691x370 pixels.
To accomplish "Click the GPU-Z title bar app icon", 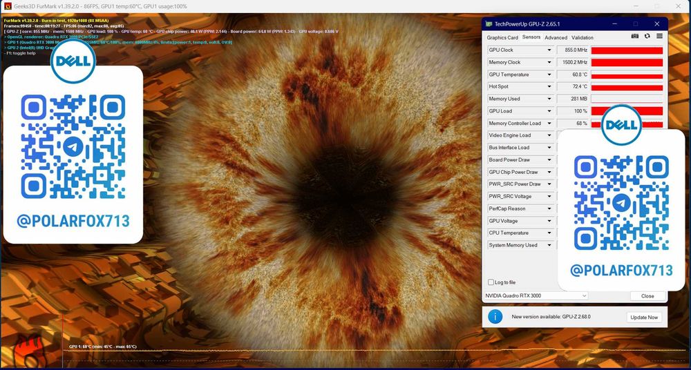I will [x=489, y=23].
